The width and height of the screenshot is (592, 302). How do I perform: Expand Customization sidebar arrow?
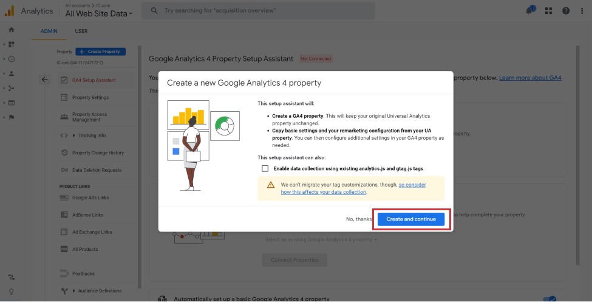coord(4,44)
